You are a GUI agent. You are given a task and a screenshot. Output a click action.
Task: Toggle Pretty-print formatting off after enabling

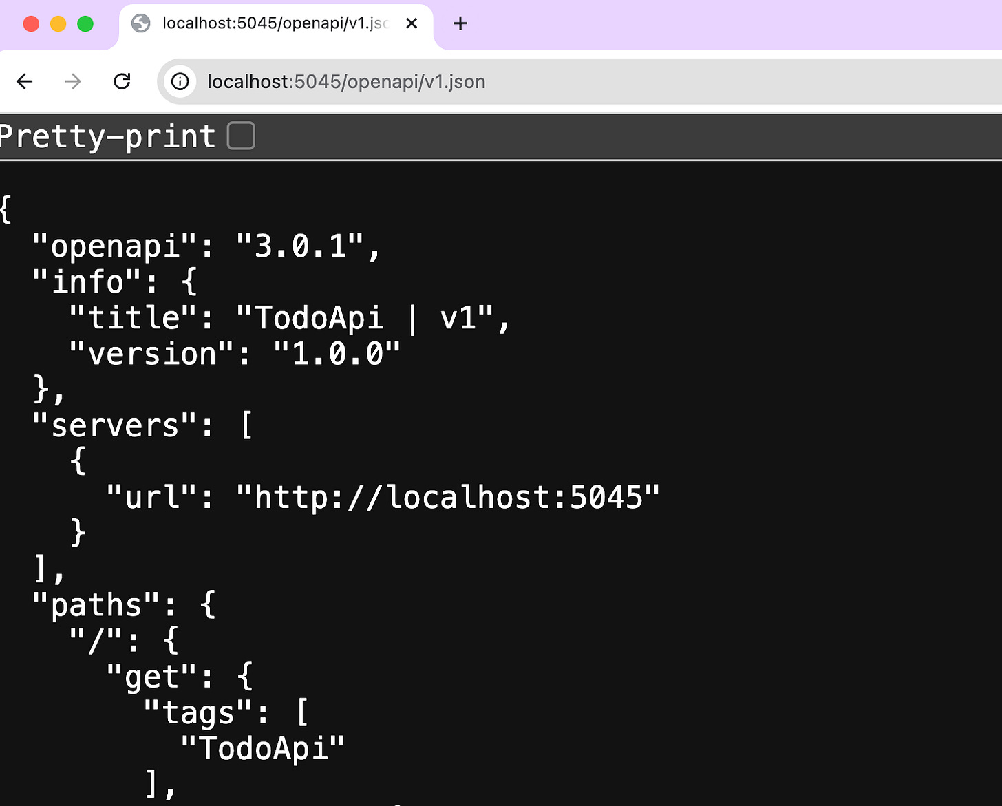240,136
